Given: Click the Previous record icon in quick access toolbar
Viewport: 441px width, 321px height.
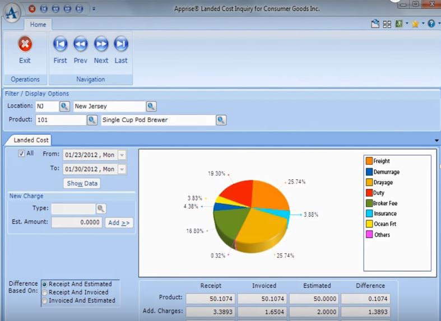Looking at the screenshot, I should tap(55, 9).
